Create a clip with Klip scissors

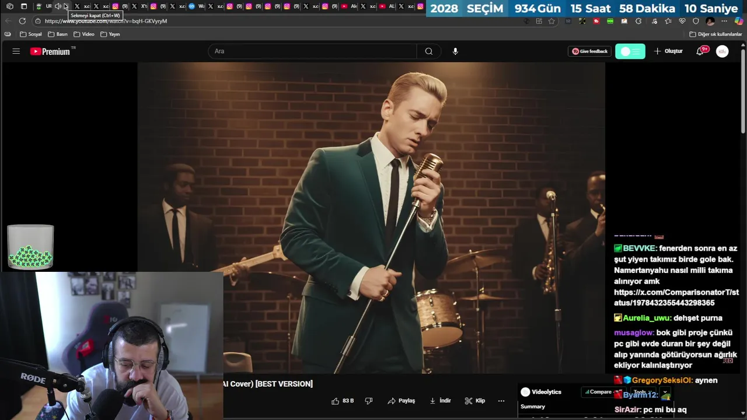[475, 401]
